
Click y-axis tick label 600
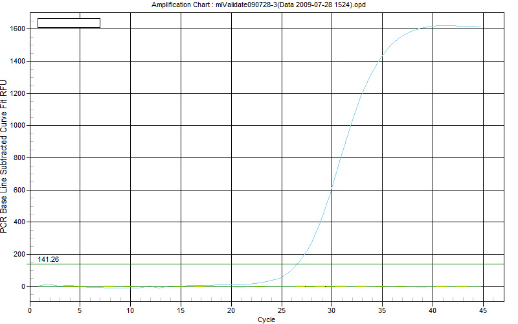tap(19, 190)
